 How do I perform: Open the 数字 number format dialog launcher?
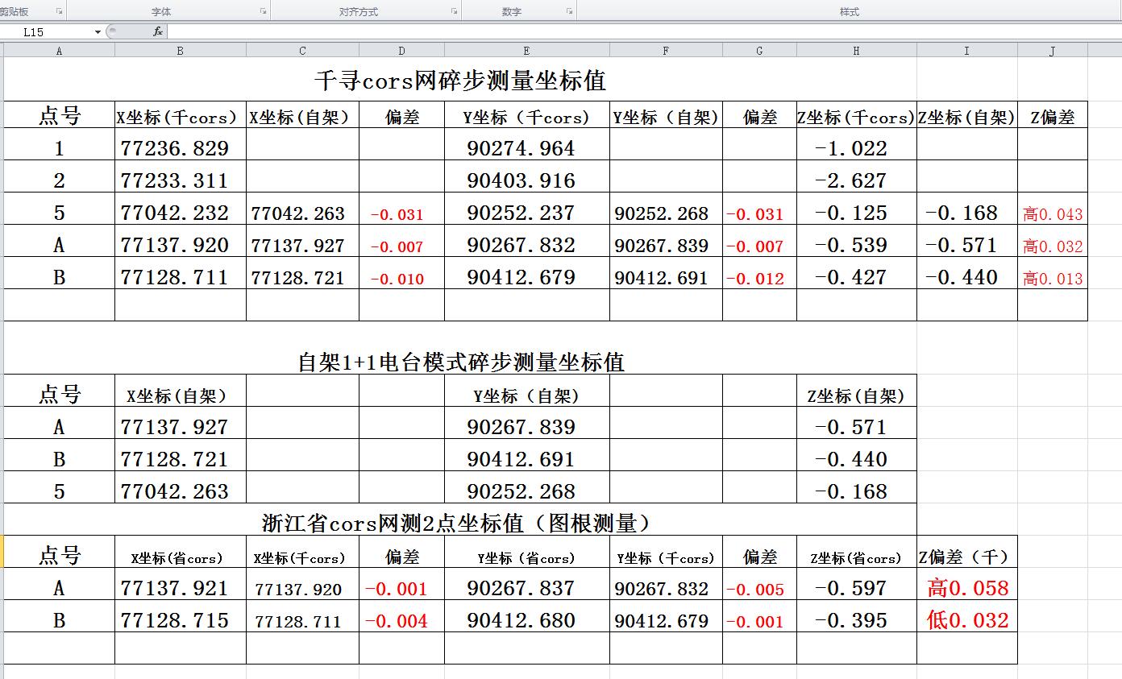coord(570,11)
